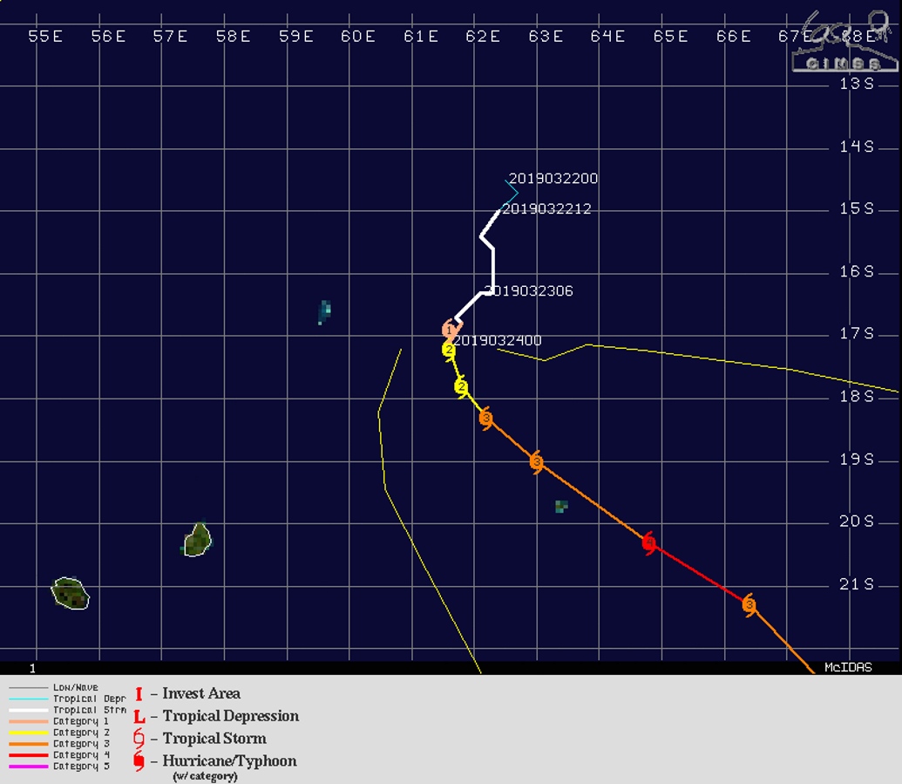Click the 'Tropical Storm' legend text
Image resolution: width=902 pixels, height=784 pixels.
click(x=214, y=739)
